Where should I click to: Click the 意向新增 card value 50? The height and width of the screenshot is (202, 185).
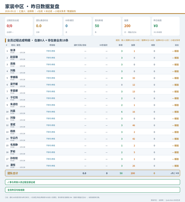97,26
